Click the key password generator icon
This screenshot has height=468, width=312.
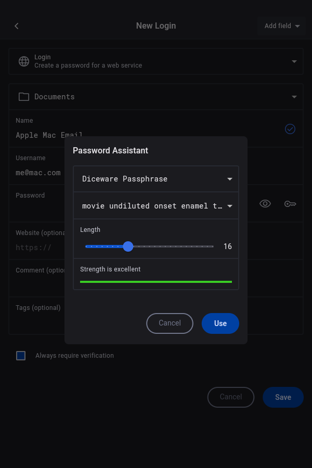coord(290,204)
